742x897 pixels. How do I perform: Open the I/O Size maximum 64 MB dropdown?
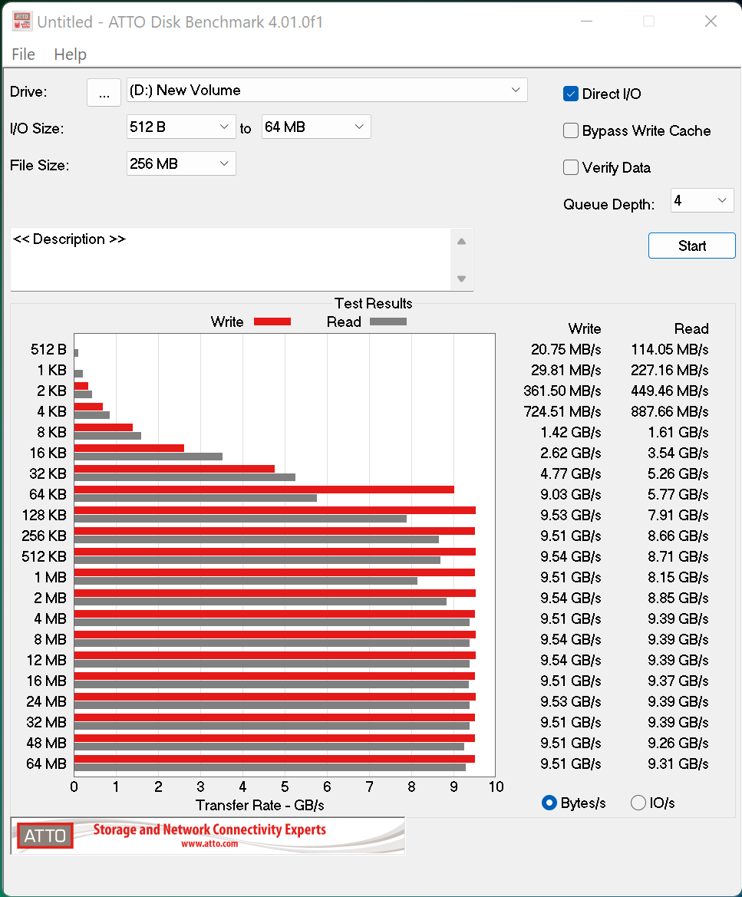coord(316,127)
